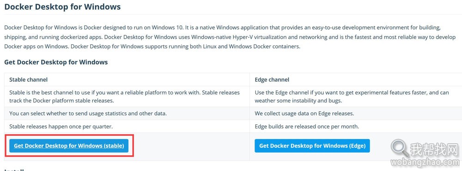Click 'Edge builds are released once per month.' cell
This screenshot has width=462, height=171.
pyautogui.click(x=356, y=127)
